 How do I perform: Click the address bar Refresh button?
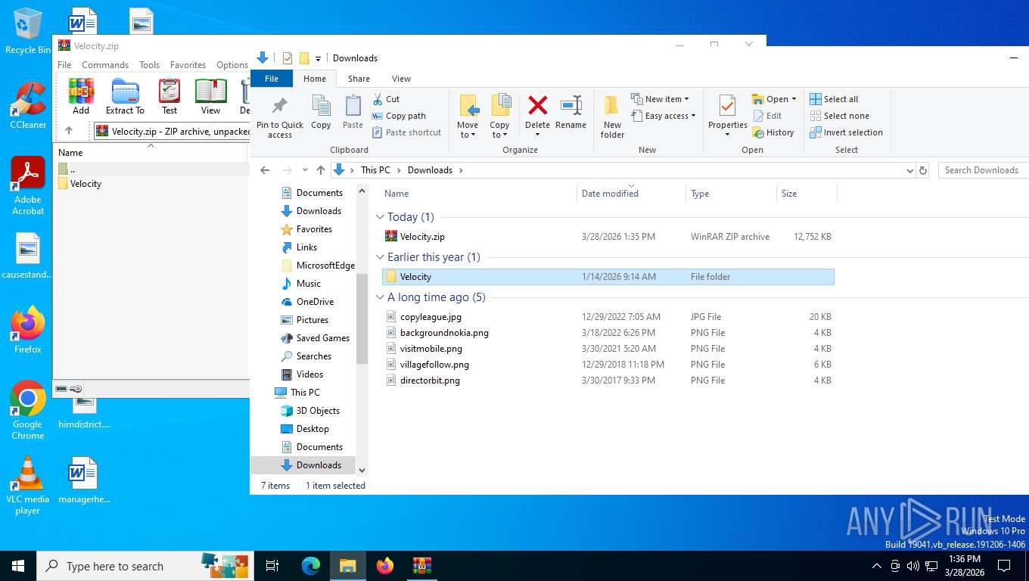click(x=923, y=170)
